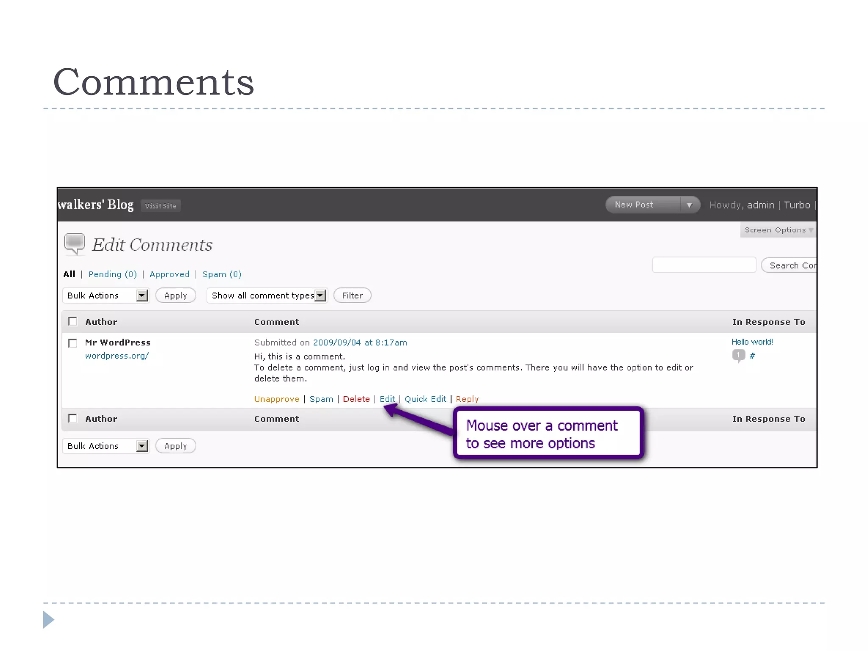Viewport: 868px width, 651px height.
Task: Click the Filter button
Action: [352, 295]
